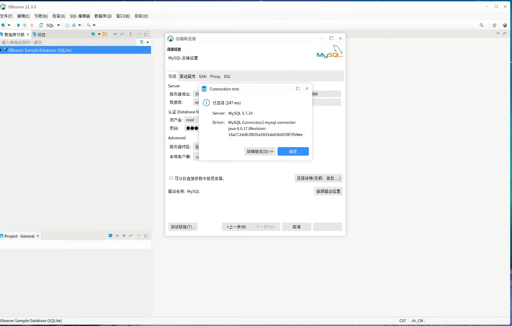
Task: Click CST timezone in status bar
Action: tap(403, 321)
